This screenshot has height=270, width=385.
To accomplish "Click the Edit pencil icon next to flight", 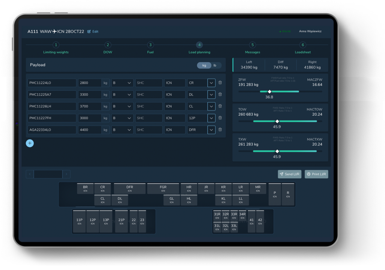I will [89, 32].
